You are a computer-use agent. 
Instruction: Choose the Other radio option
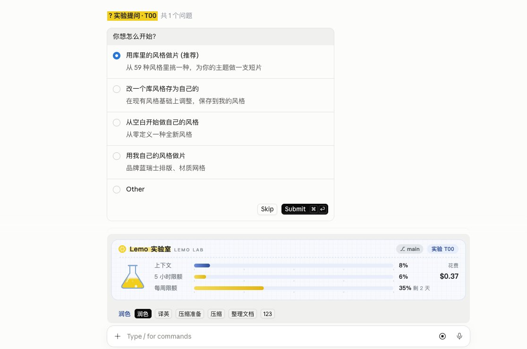point(117,190)
